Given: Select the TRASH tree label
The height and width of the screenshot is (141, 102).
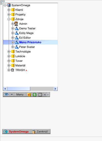Looking at the screenshot, I should (20, 70).
